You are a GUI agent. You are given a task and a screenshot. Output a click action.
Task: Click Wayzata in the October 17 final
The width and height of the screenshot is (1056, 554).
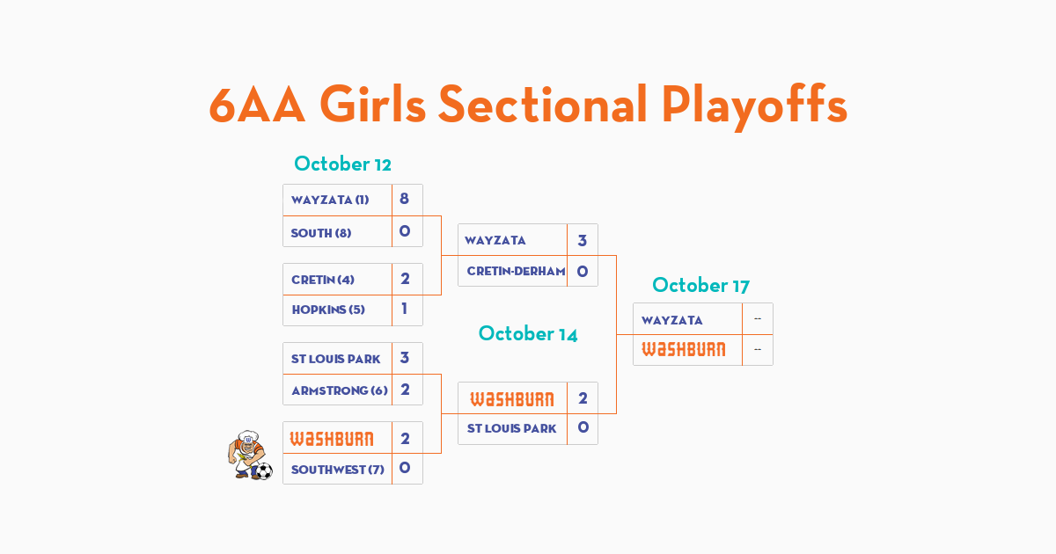coord(688,318)
